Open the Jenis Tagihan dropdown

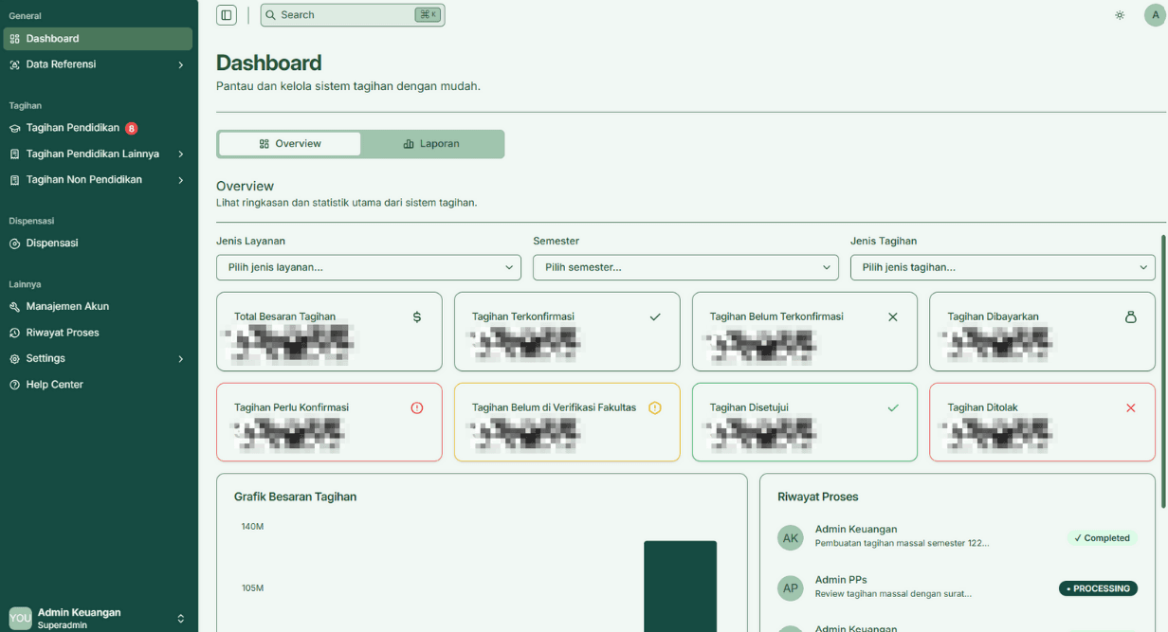coord(1002,267)
